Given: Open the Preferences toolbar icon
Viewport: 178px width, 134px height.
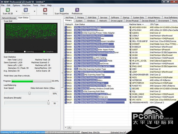Looking at the screenshot, I should click(x=77, y=10).
